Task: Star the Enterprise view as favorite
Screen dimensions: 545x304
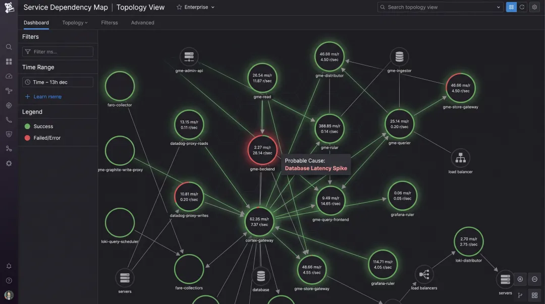Action: 179,7
